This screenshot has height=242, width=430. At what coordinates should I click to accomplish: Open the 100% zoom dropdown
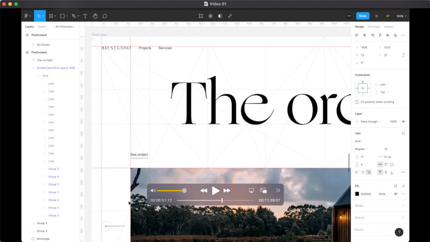[401, 16]
